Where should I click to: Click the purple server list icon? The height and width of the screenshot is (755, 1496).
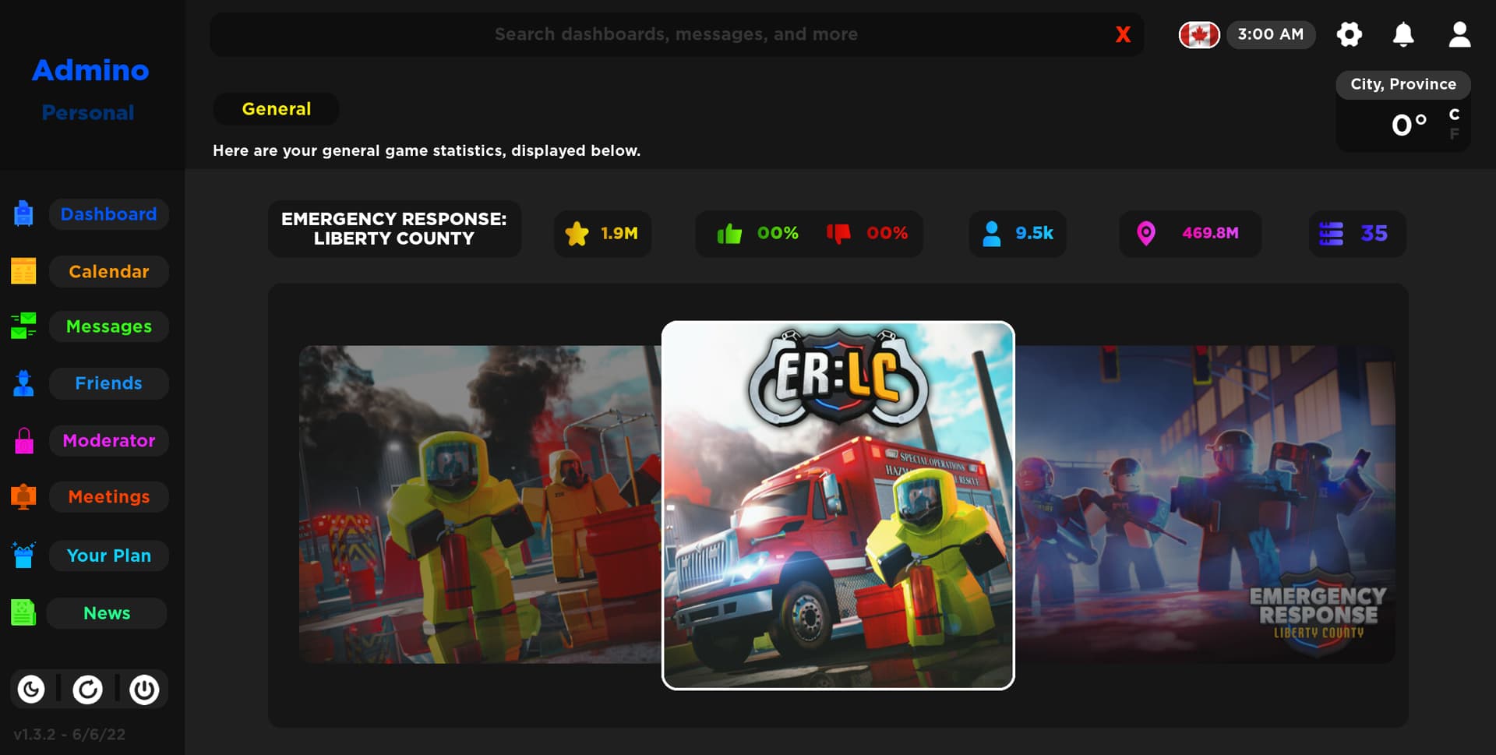point(1331,233)
